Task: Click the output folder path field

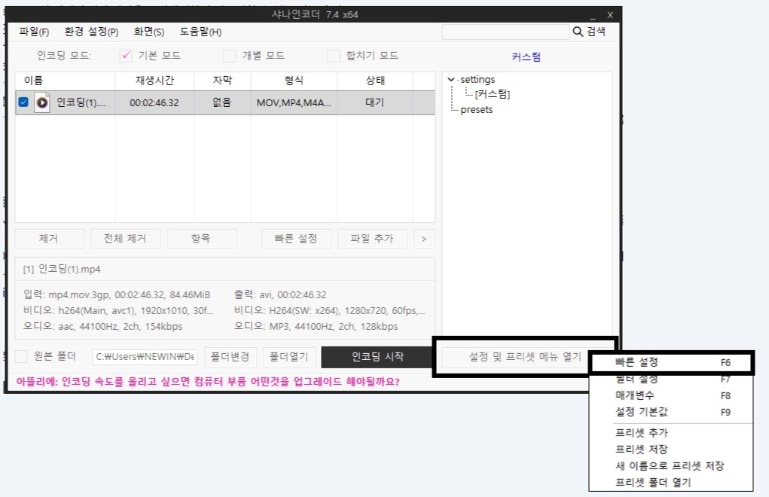Action: click(x=145, y=357)
